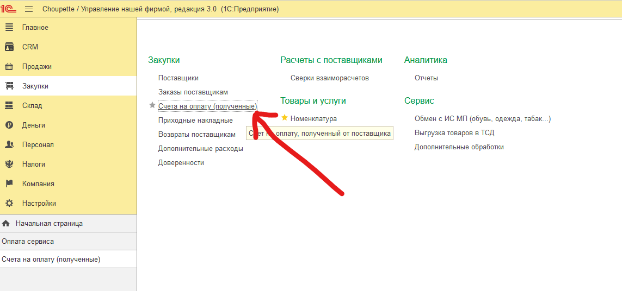Select Налоги in the sidebar
Image resolution: width=622 pixels, height=291 pixels.
(34, 165)
